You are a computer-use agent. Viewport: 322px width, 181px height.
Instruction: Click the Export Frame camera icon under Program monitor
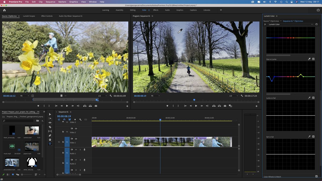tap(225, 106)
